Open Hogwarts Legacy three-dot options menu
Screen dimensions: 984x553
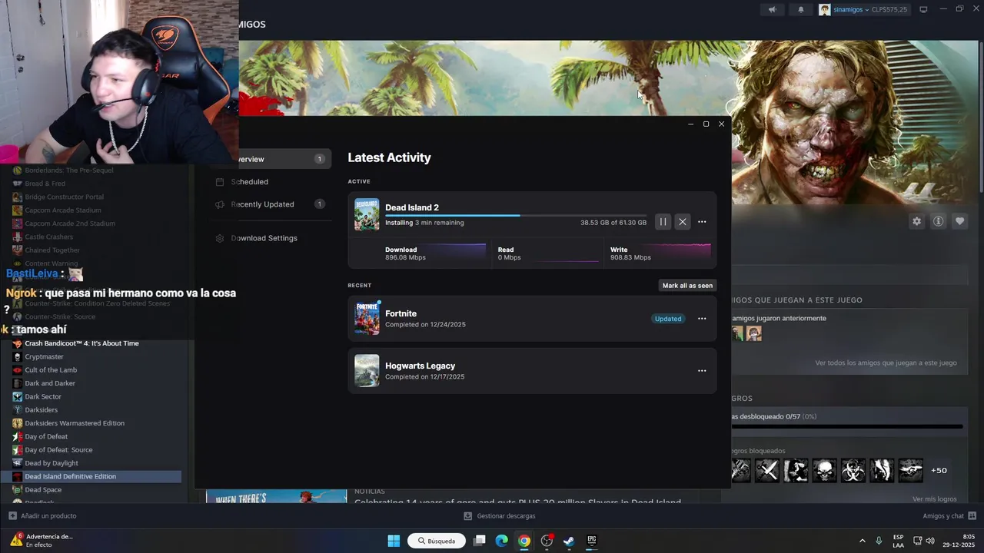tap(702, 371)
